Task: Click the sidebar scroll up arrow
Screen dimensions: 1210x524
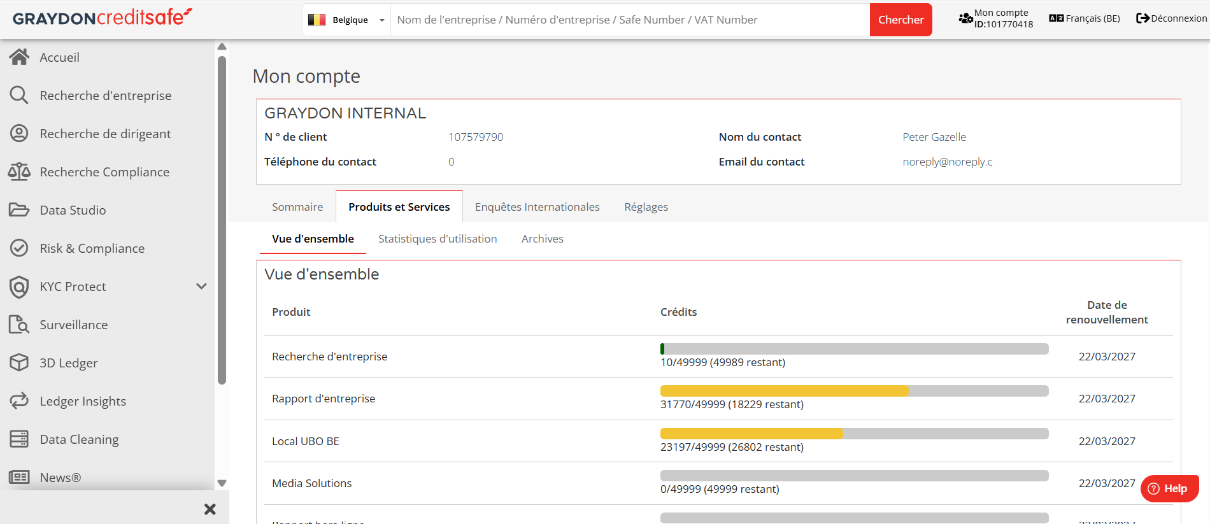Action: [222, 46]
